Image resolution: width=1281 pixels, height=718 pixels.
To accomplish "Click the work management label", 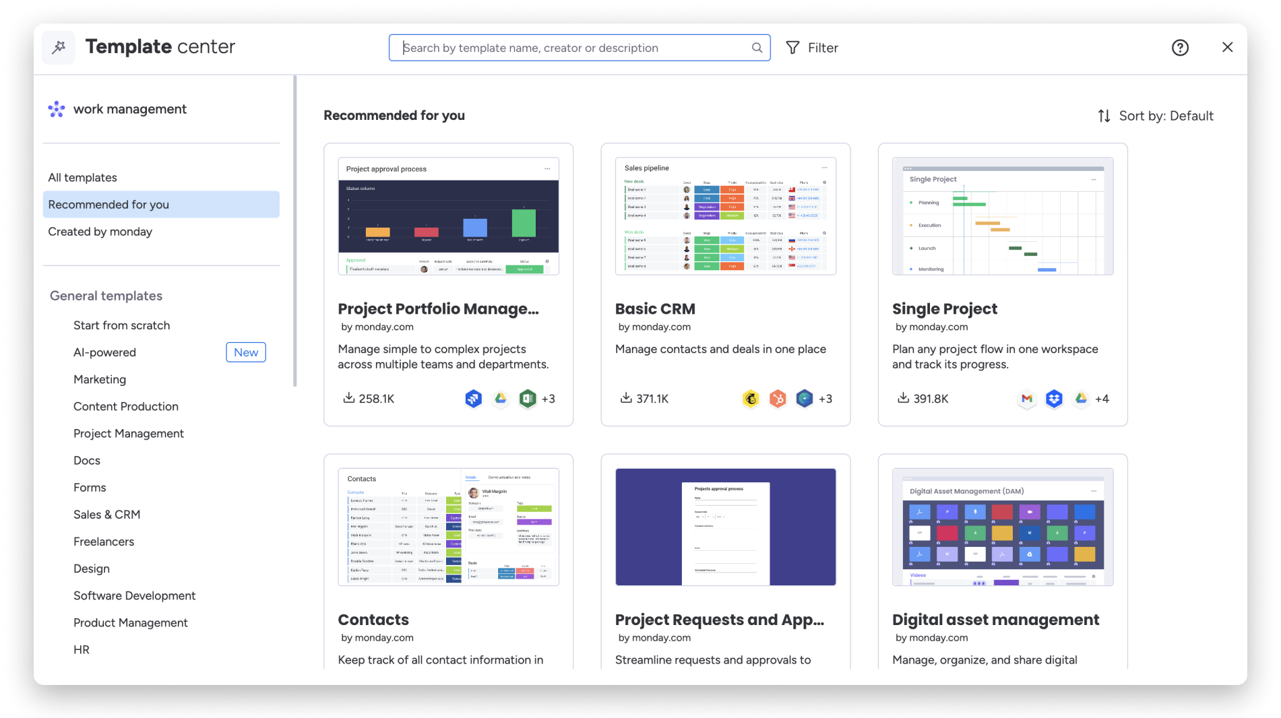I will [x=130, y=109].
